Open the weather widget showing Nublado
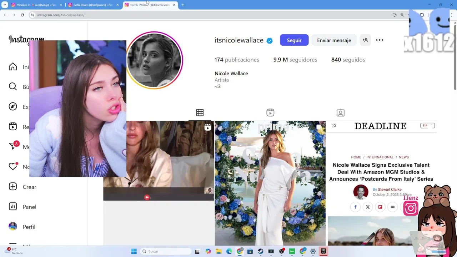Image resolution: width=457 pixels, height=257 pixels. coord(14,251)
